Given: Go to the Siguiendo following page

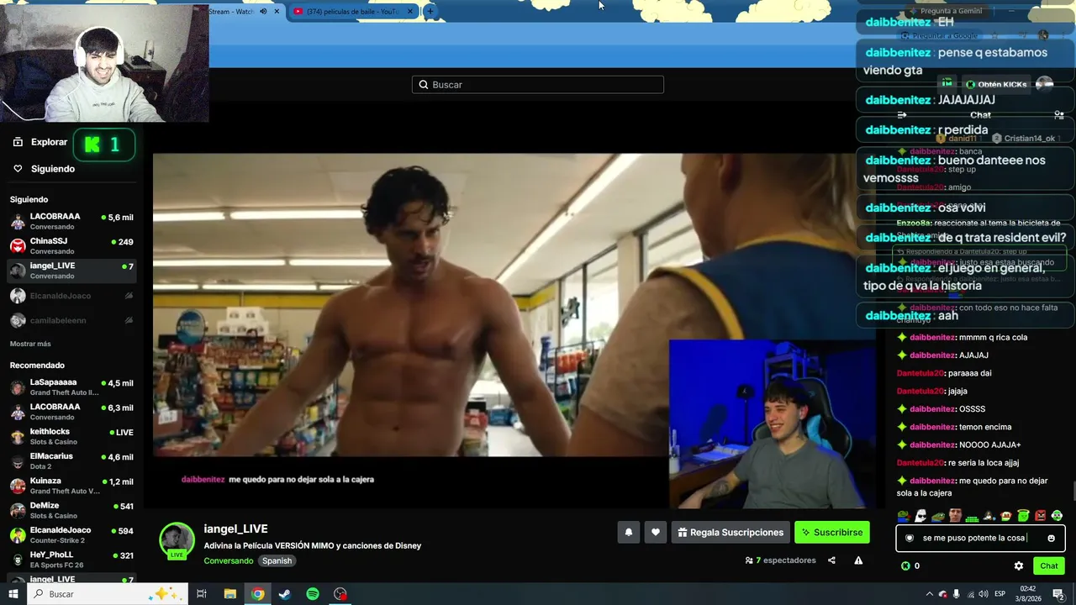Looking at the screenshot, I should [44, 169].
